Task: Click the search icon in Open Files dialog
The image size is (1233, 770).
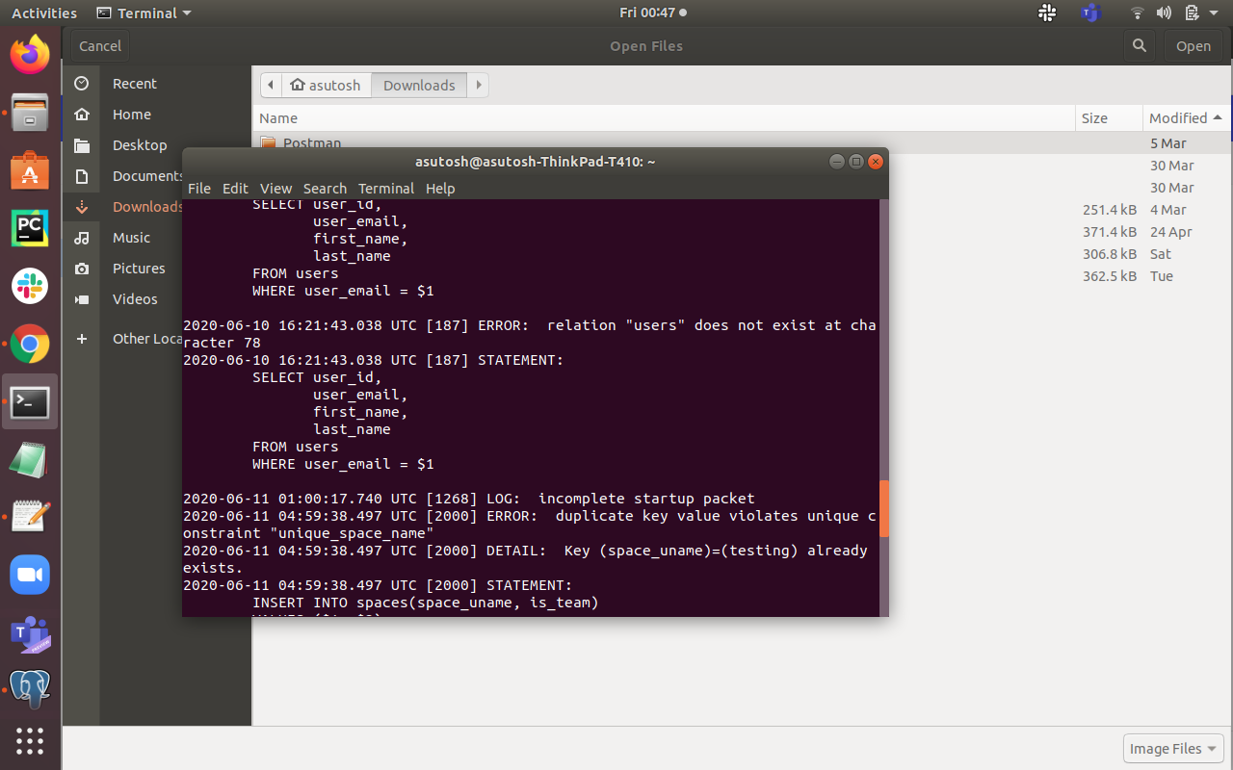Action: [x=1140, y=45]
